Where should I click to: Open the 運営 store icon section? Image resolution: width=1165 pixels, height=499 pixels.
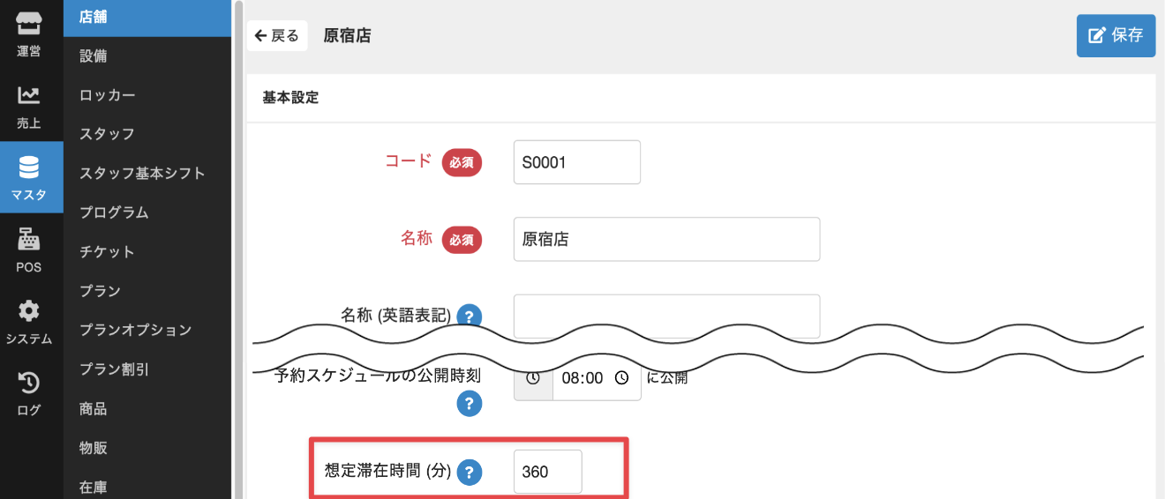click(x=29, y=35)
